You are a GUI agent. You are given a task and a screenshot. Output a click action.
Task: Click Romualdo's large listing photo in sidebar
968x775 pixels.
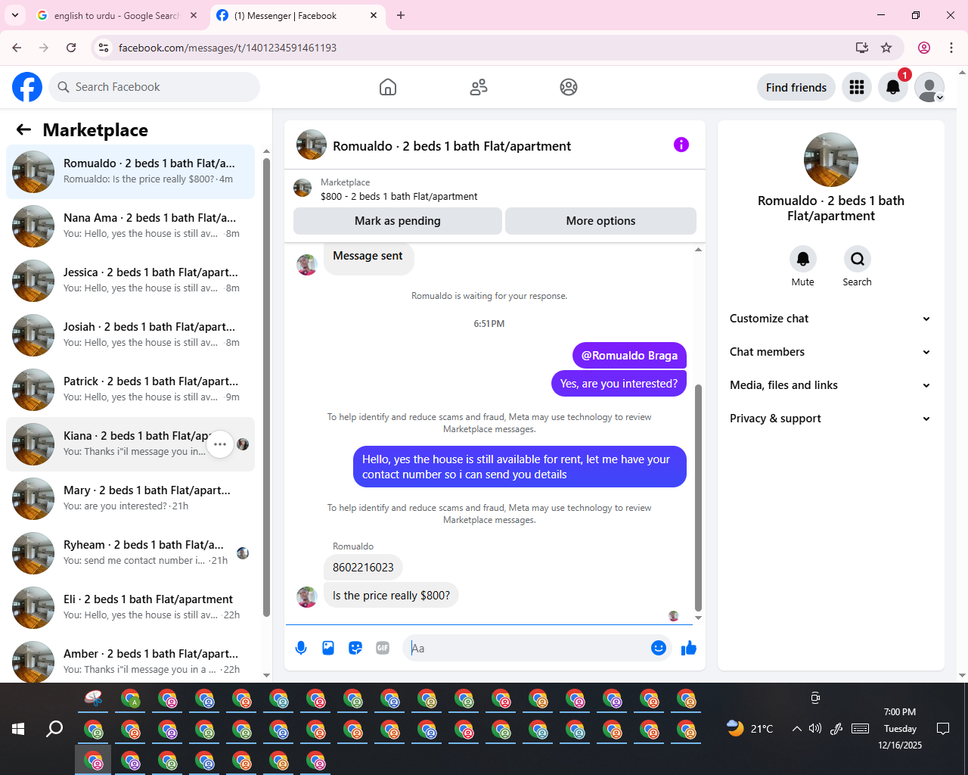831,160
